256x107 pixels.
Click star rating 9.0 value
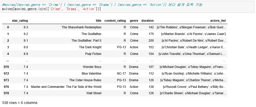pyautogui.click(x=26, y=47)
